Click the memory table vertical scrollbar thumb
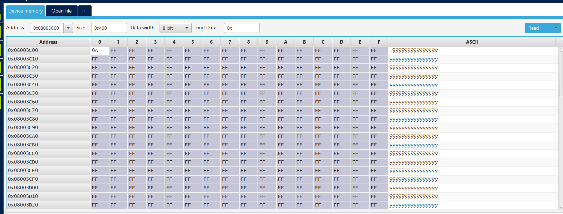 tap(560, 73)
